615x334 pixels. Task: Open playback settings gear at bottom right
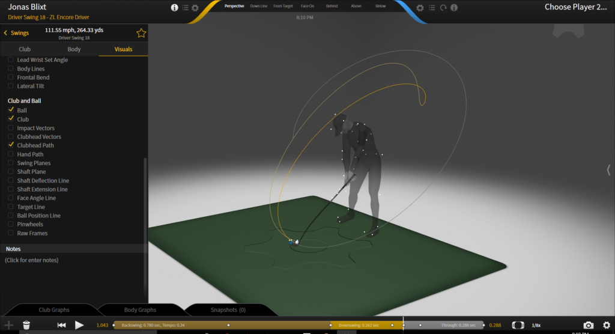click(607, 325)
